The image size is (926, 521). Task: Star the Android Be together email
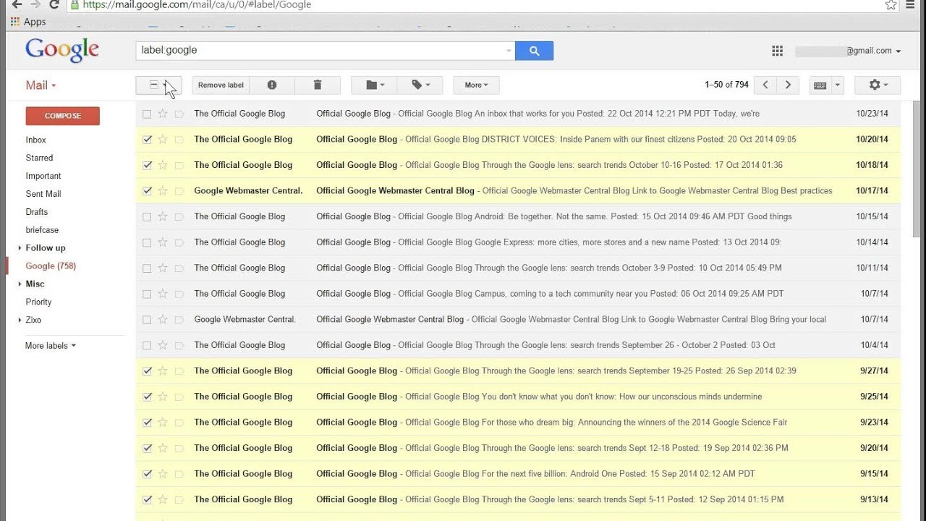pos(163,216)
